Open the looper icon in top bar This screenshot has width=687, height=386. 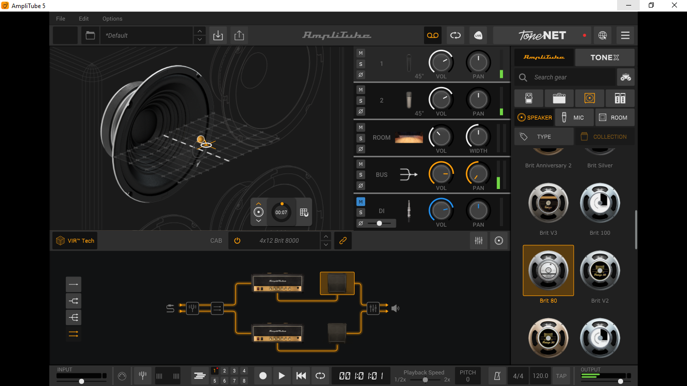point(456,35)
